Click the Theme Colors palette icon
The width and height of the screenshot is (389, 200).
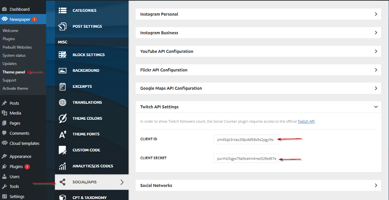tap(62, 118)
